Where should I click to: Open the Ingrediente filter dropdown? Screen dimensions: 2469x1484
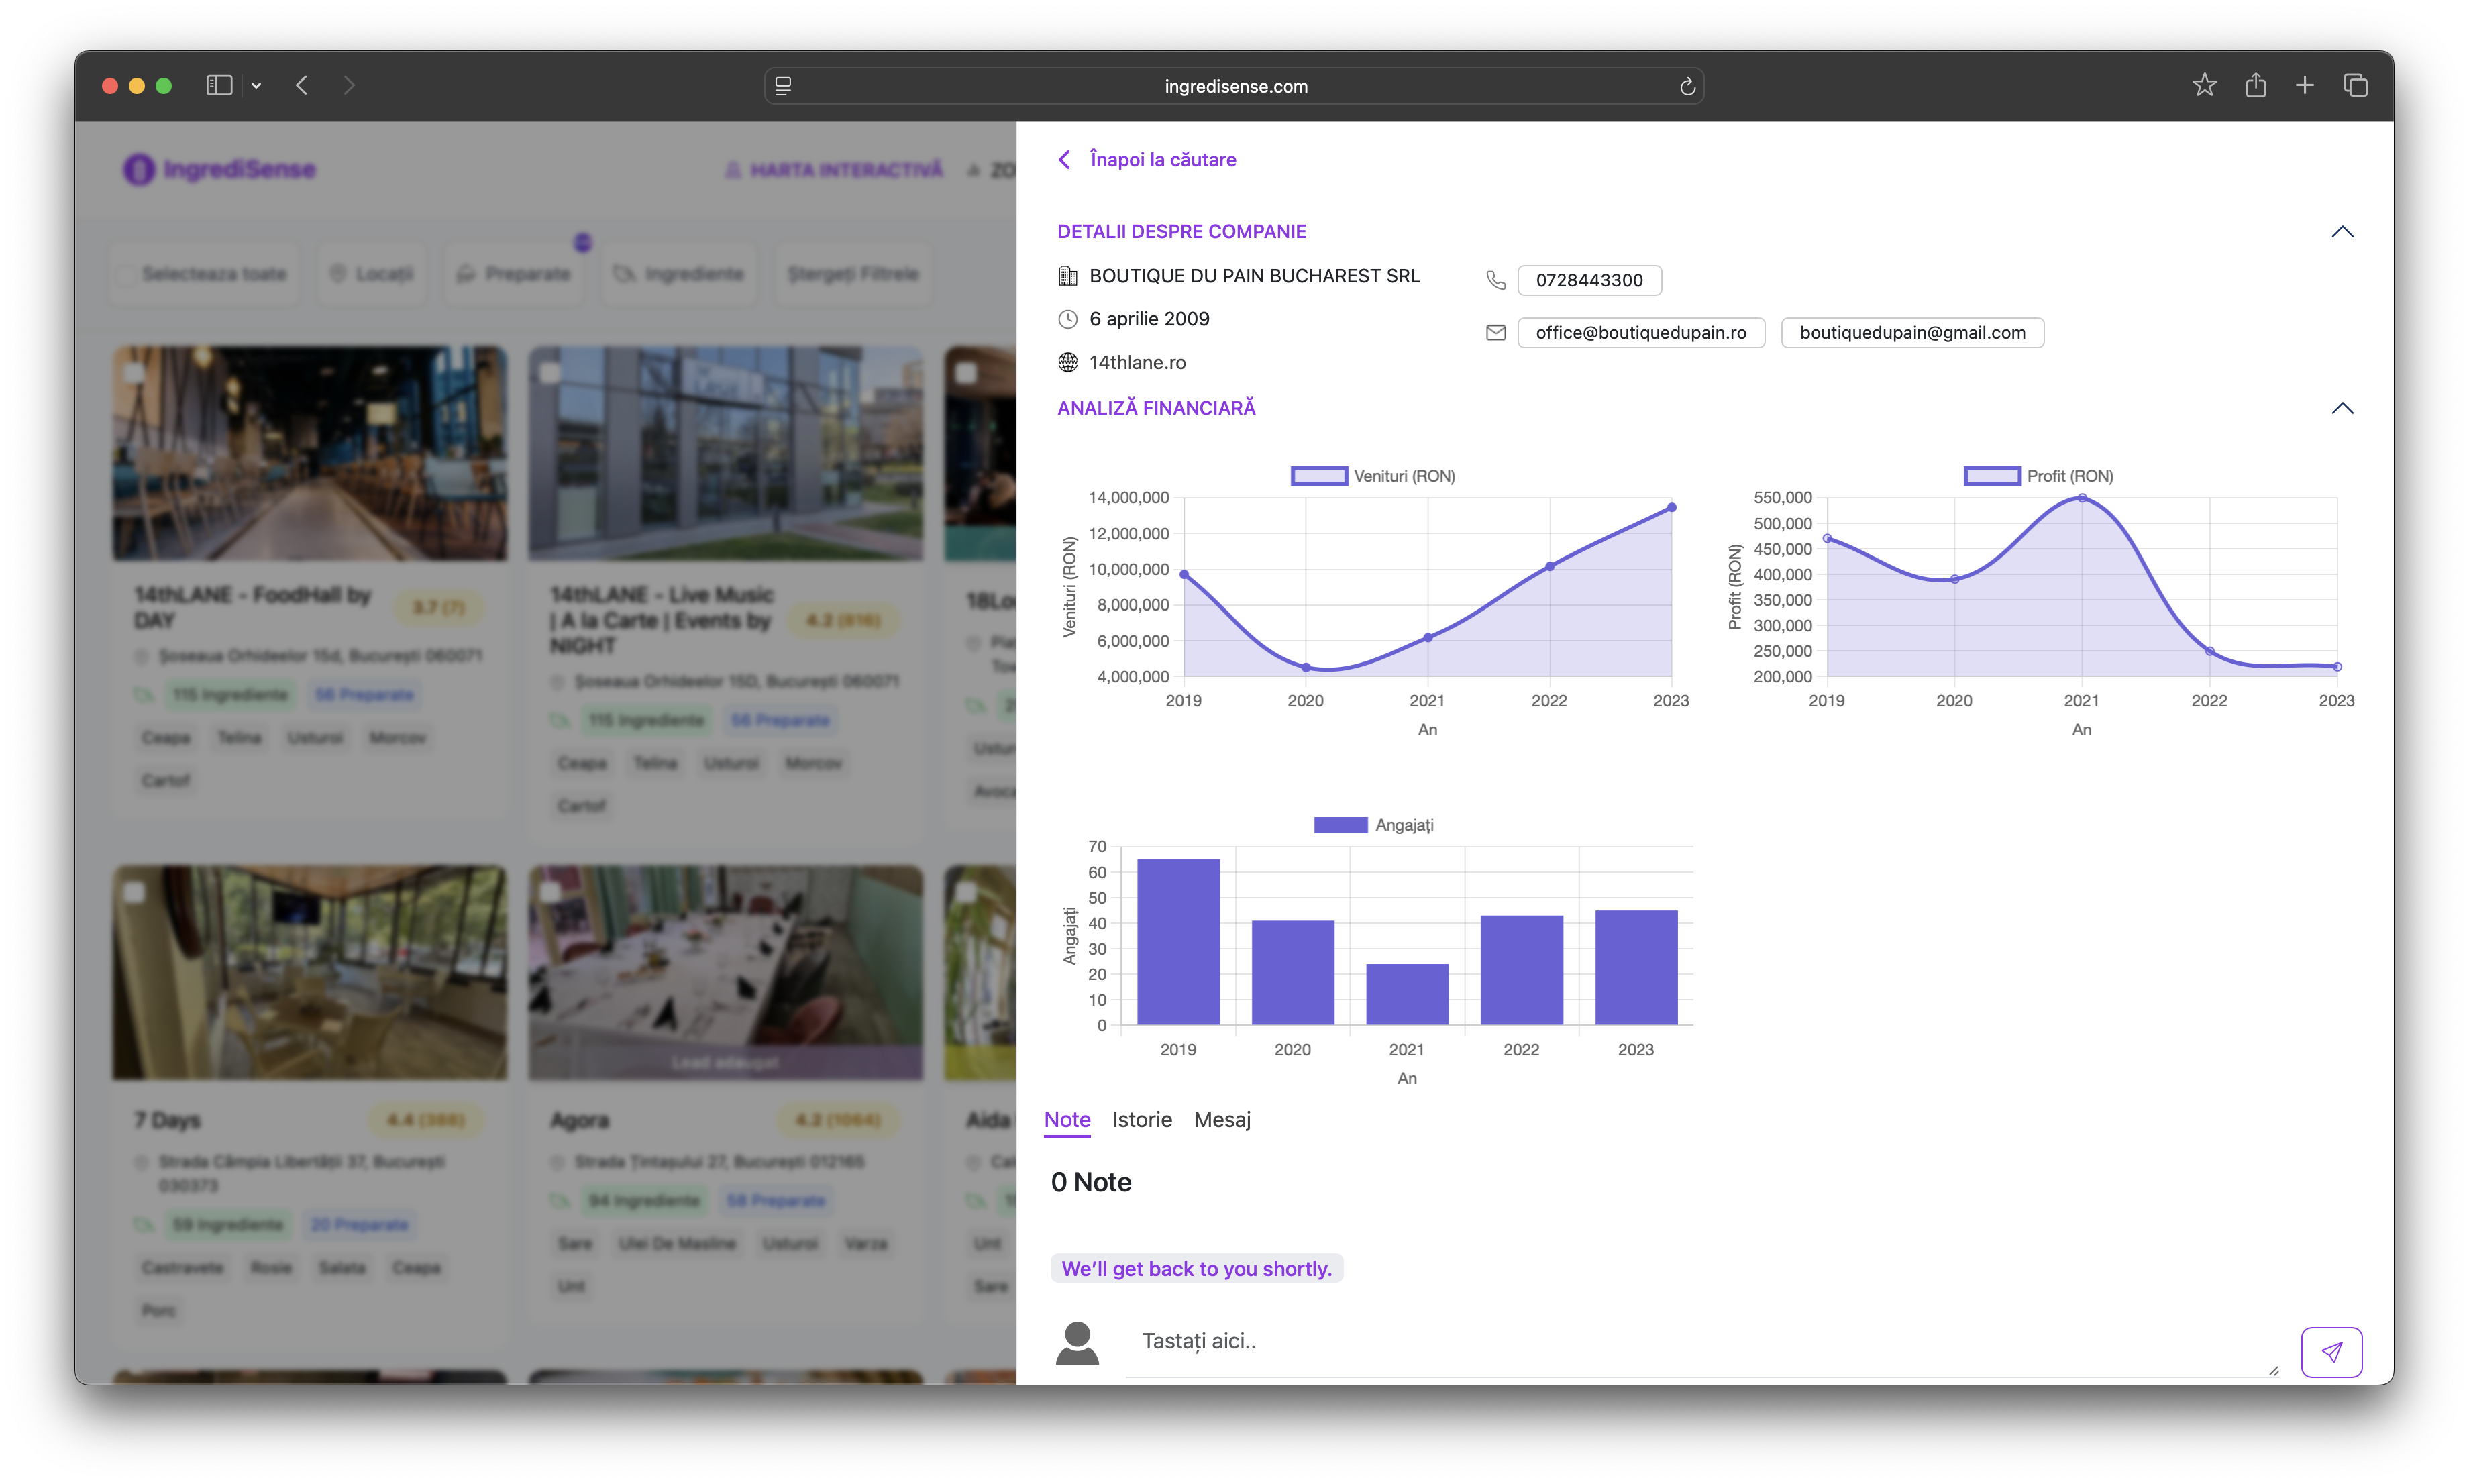pos(679,274)
